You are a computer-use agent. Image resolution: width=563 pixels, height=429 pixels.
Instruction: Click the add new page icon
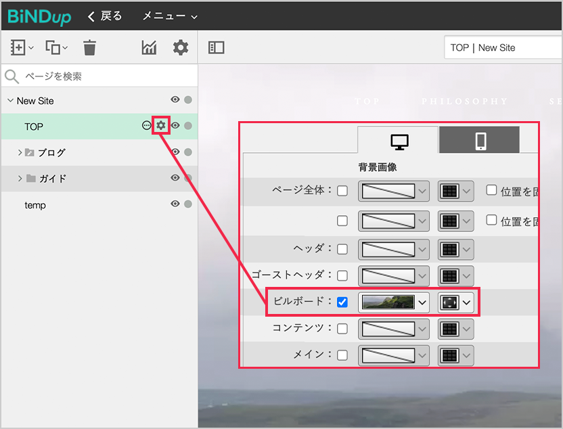click(x=20, y=47)
